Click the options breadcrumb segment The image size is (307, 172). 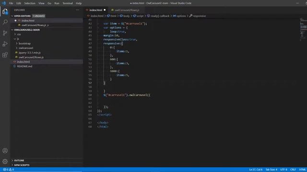point(179,16)
